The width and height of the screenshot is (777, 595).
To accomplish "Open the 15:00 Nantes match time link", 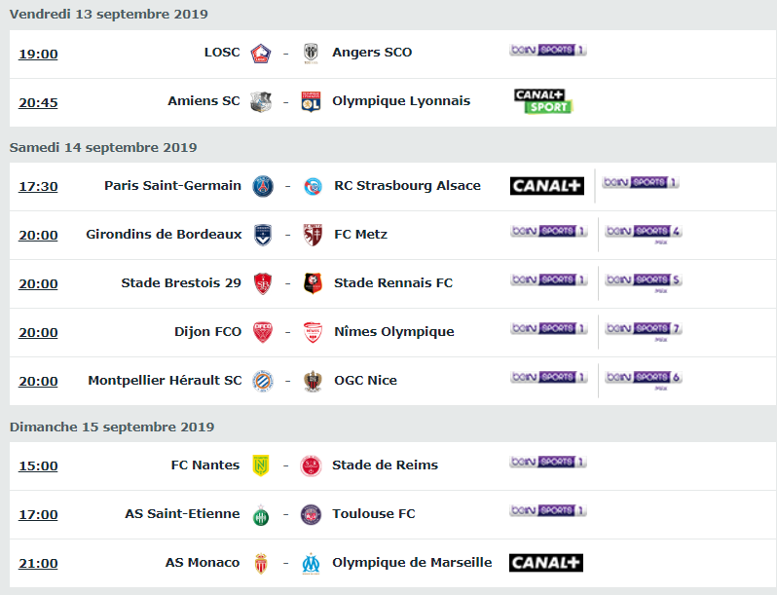I will pos(38,465).
